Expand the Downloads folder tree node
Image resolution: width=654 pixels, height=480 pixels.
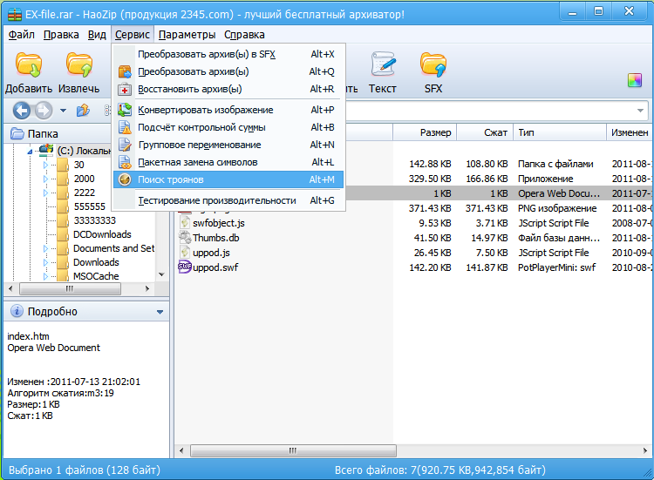coord(46,262)
